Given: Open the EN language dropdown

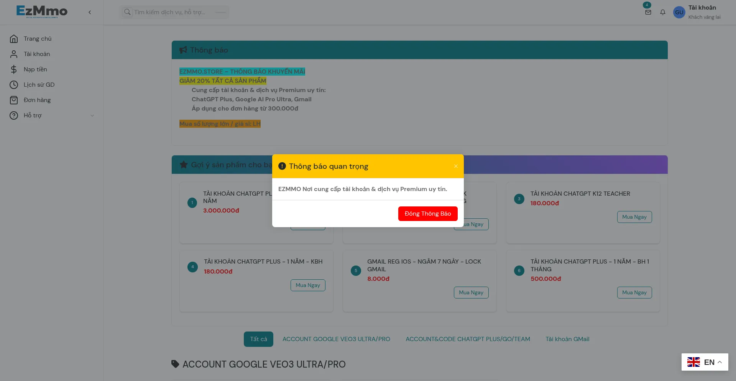Looking at the screenshot, I should [705, 362].
